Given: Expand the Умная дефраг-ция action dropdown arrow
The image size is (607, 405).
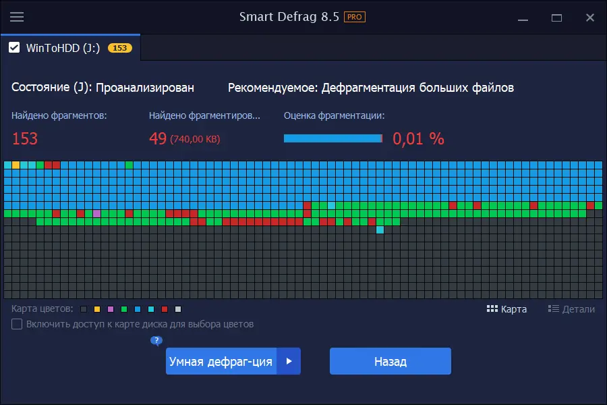Looking at the screenshot, I should pyautogui.click(x=289, y=361).
